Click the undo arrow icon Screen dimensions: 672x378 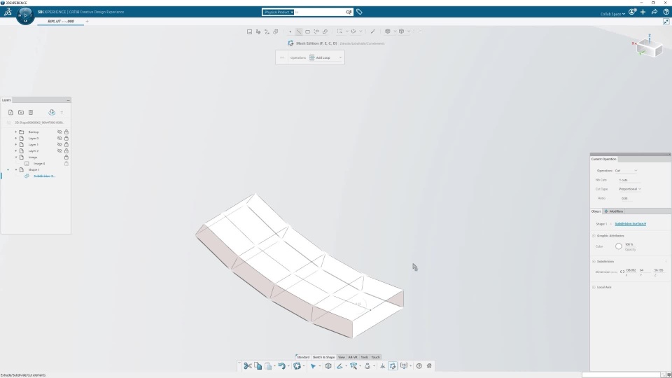[x=281, y=365]
